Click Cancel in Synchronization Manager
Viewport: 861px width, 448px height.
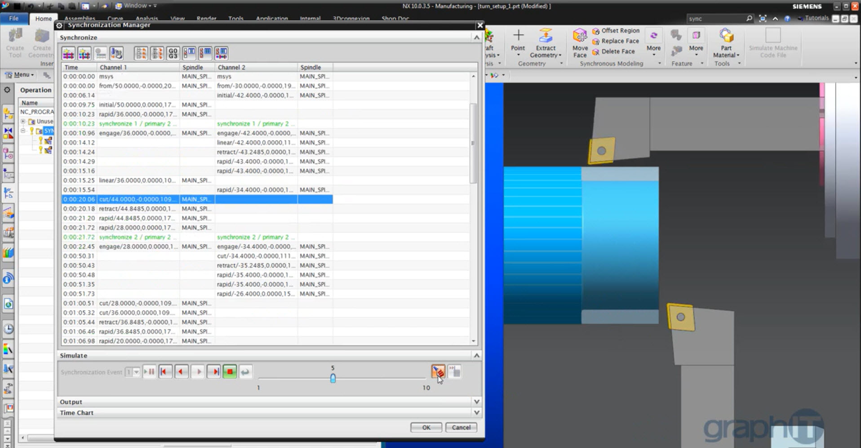pyautogui.click(x=461, y=427)
